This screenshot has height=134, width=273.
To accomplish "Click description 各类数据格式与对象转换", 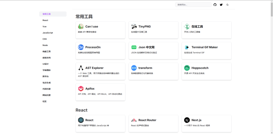I will (142, 73).
